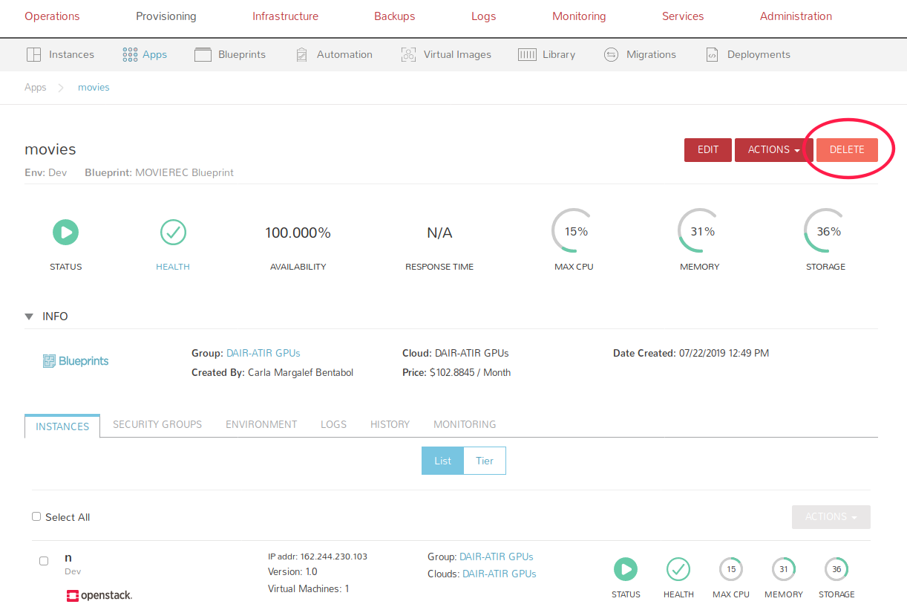Click the Virtual Images icon
This screenshot has height=610, width=907.
pos(408,54)
